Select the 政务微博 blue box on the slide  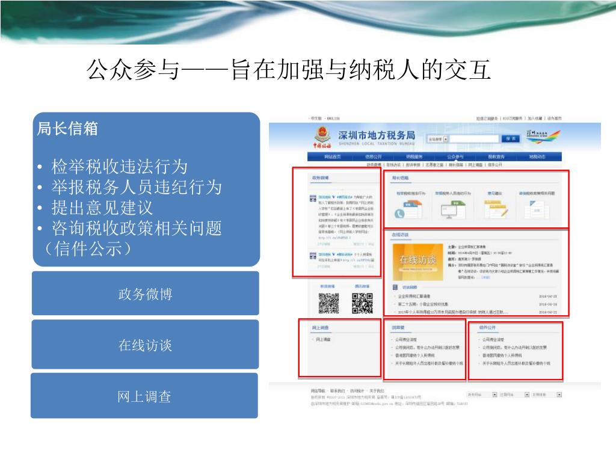tap(146, 294)
